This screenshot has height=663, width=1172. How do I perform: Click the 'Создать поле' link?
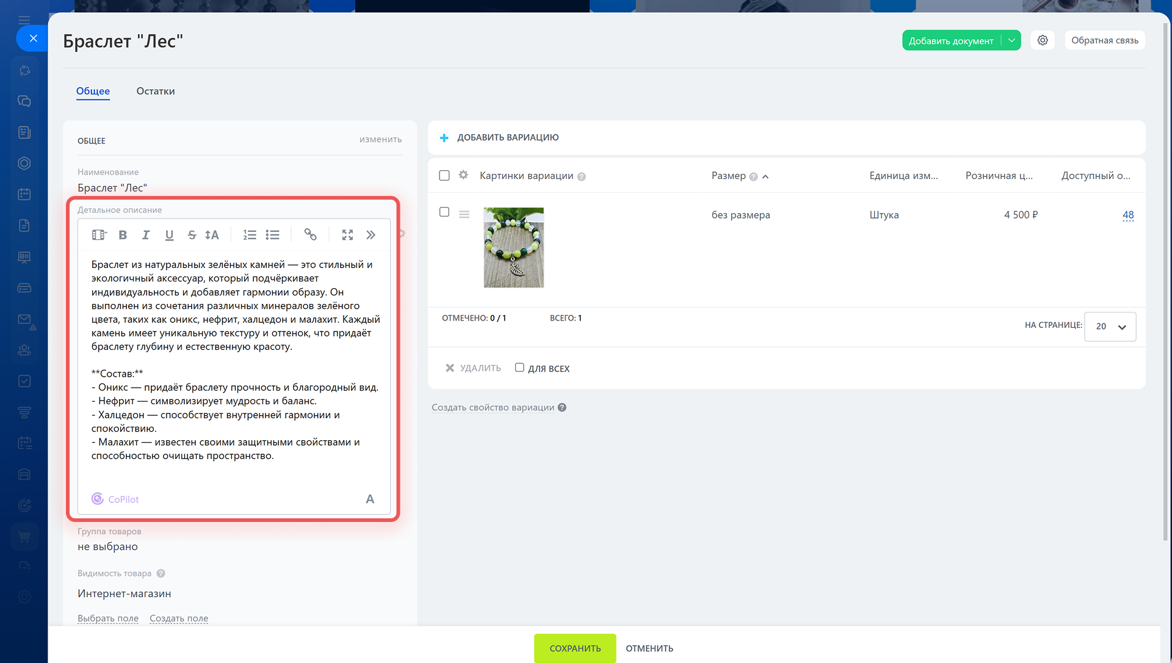(179, 618)
